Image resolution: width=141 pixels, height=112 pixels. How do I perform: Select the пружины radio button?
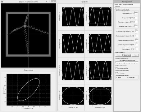(x=128, y=77)
